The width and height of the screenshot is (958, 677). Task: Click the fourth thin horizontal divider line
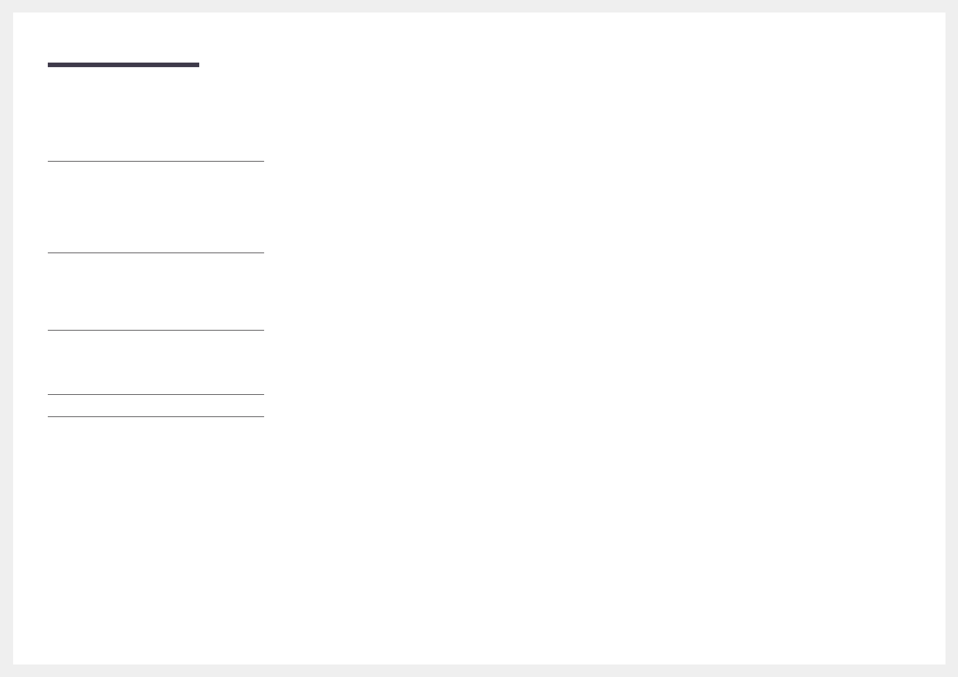click(156, 395)
